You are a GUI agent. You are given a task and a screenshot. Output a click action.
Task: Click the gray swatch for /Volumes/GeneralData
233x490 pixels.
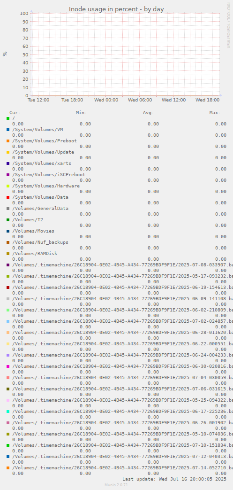click(x=8, y=209)
